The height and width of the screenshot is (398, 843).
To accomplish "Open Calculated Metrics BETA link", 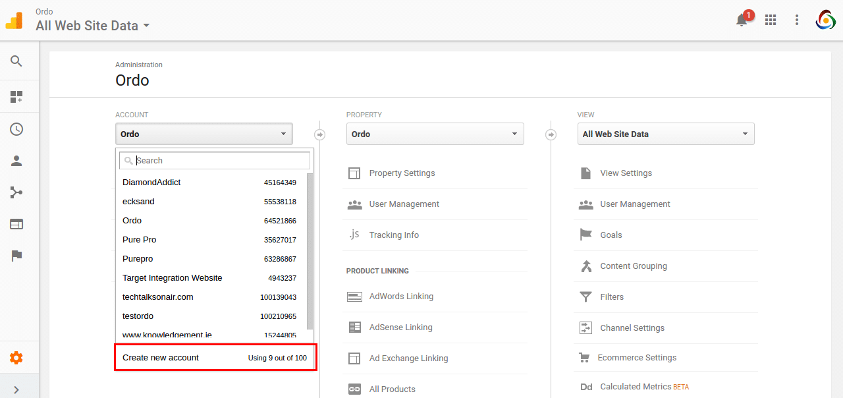I will point(644,387).
